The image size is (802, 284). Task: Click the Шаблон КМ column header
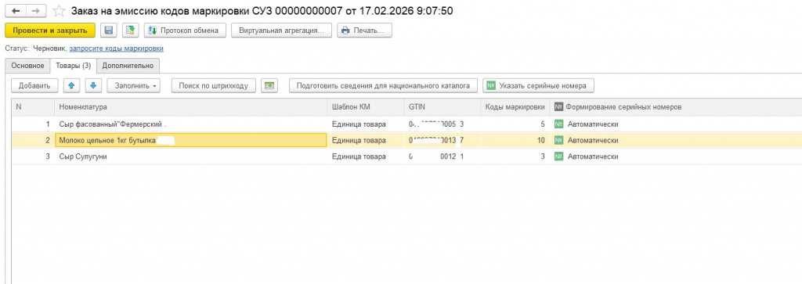365,107
